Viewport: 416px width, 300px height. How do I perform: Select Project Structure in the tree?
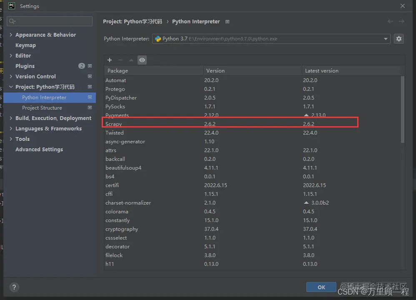point(42,107)
